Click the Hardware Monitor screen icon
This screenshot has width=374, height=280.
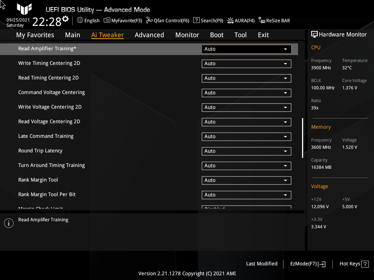314,34
